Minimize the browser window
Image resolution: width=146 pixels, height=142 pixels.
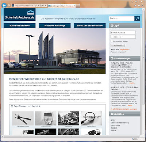[x=132, y=1]
